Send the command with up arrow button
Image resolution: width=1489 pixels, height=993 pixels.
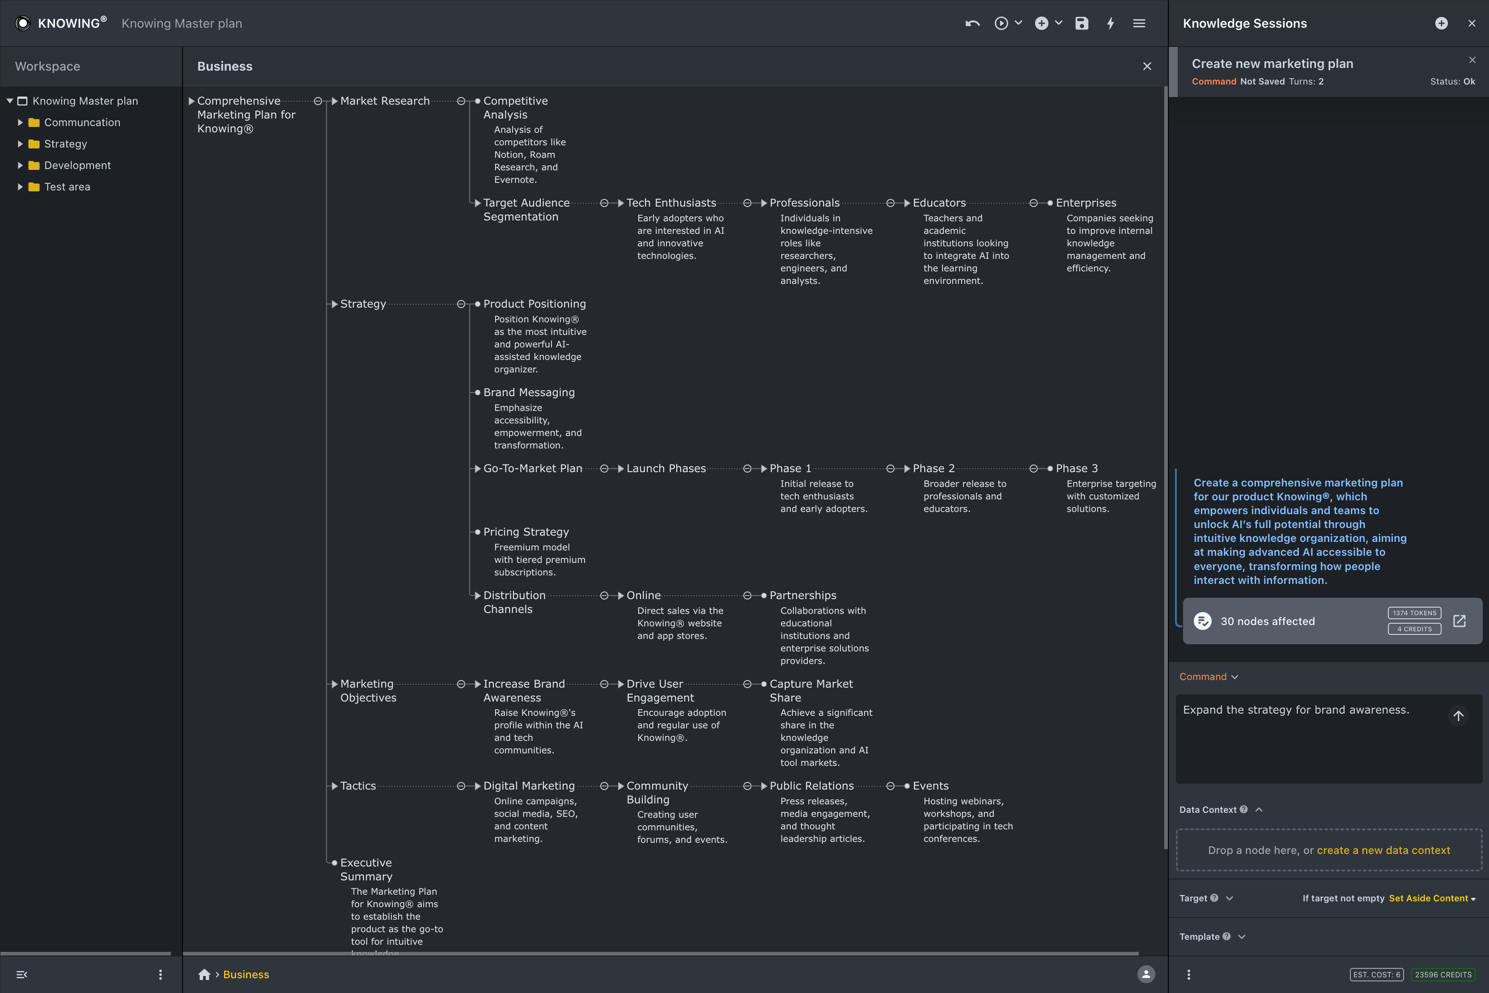[x=1458, y=716]
